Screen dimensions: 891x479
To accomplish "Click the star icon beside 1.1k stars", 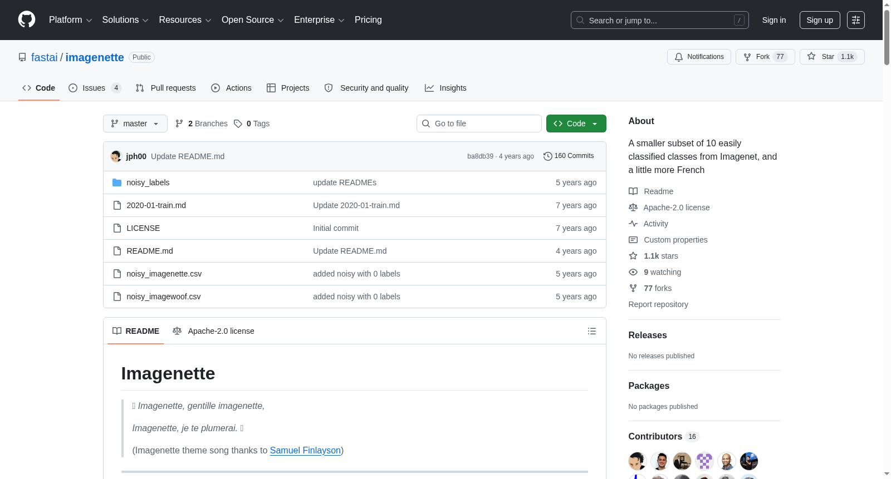I will pos(633,256).
